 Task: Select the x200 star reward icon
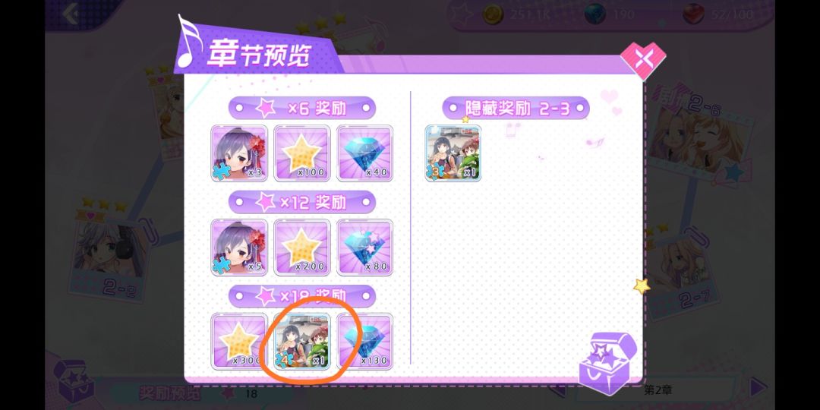point(301,248)
